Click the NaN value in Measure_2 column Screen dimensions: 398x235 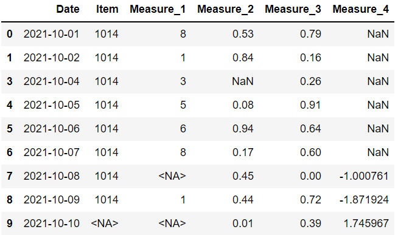[x=243, y=81]
